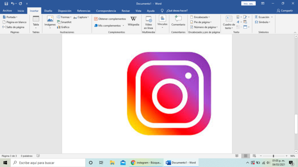This screenshot has height=167, width=298.
Task: Open the Archivo menu
Action: 7,11
